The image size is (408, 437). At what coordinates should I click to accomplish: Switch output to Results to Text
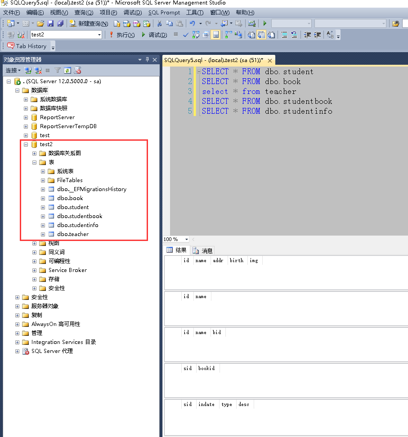point(251,35)
